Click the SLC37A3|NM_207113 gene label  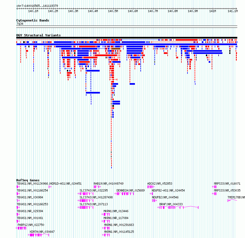coord(94,204)
